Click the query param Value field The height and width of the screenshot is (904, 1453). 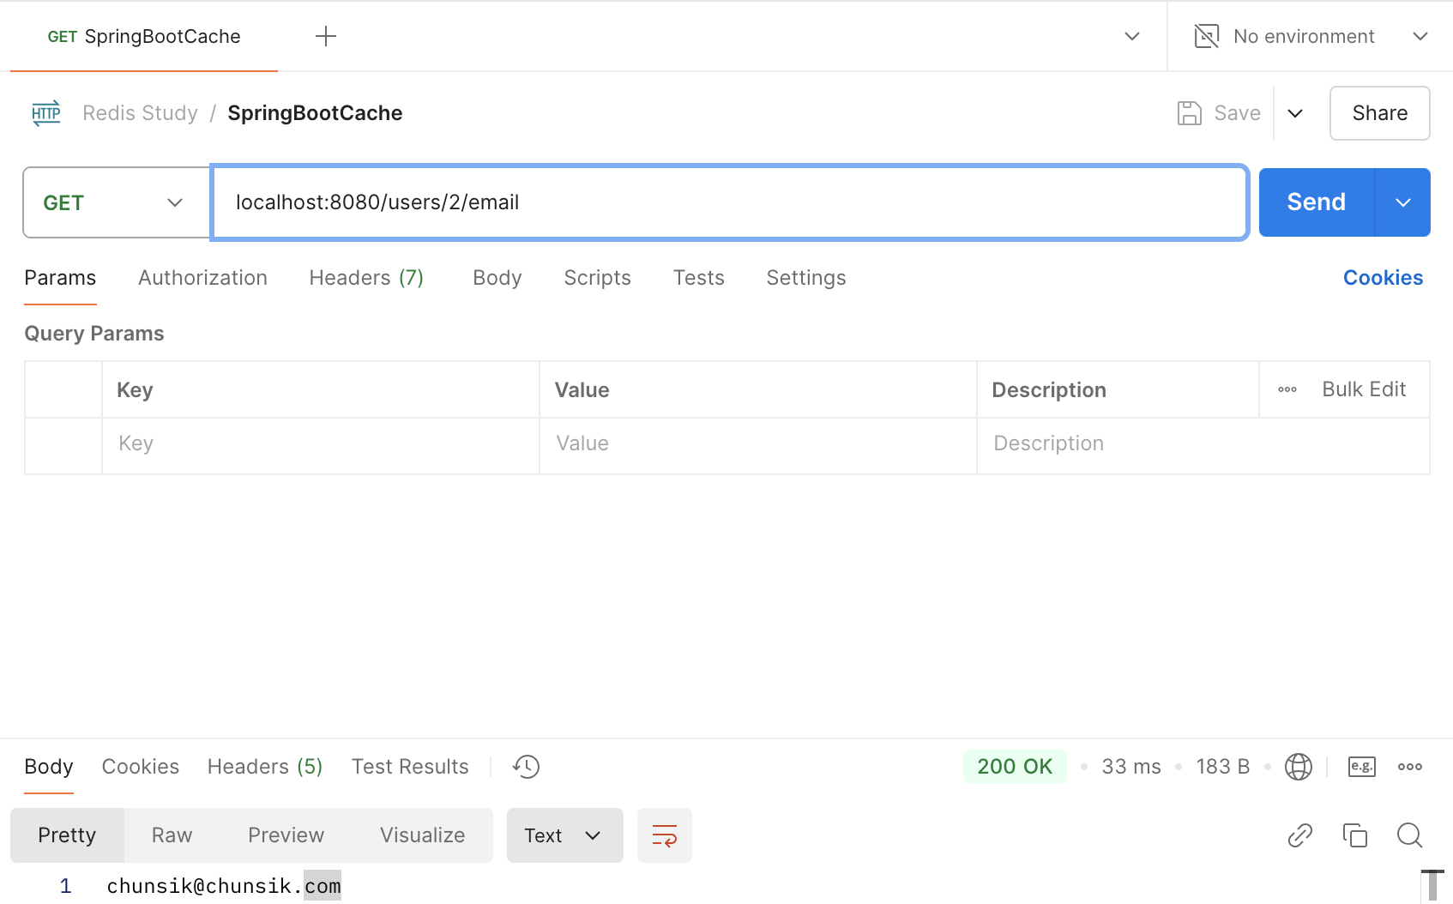pos(758,443)
